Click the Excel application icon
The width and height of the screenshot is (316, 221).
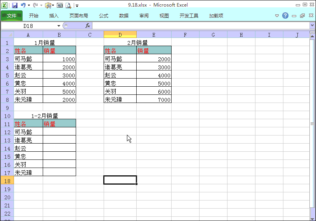(4, 5)
